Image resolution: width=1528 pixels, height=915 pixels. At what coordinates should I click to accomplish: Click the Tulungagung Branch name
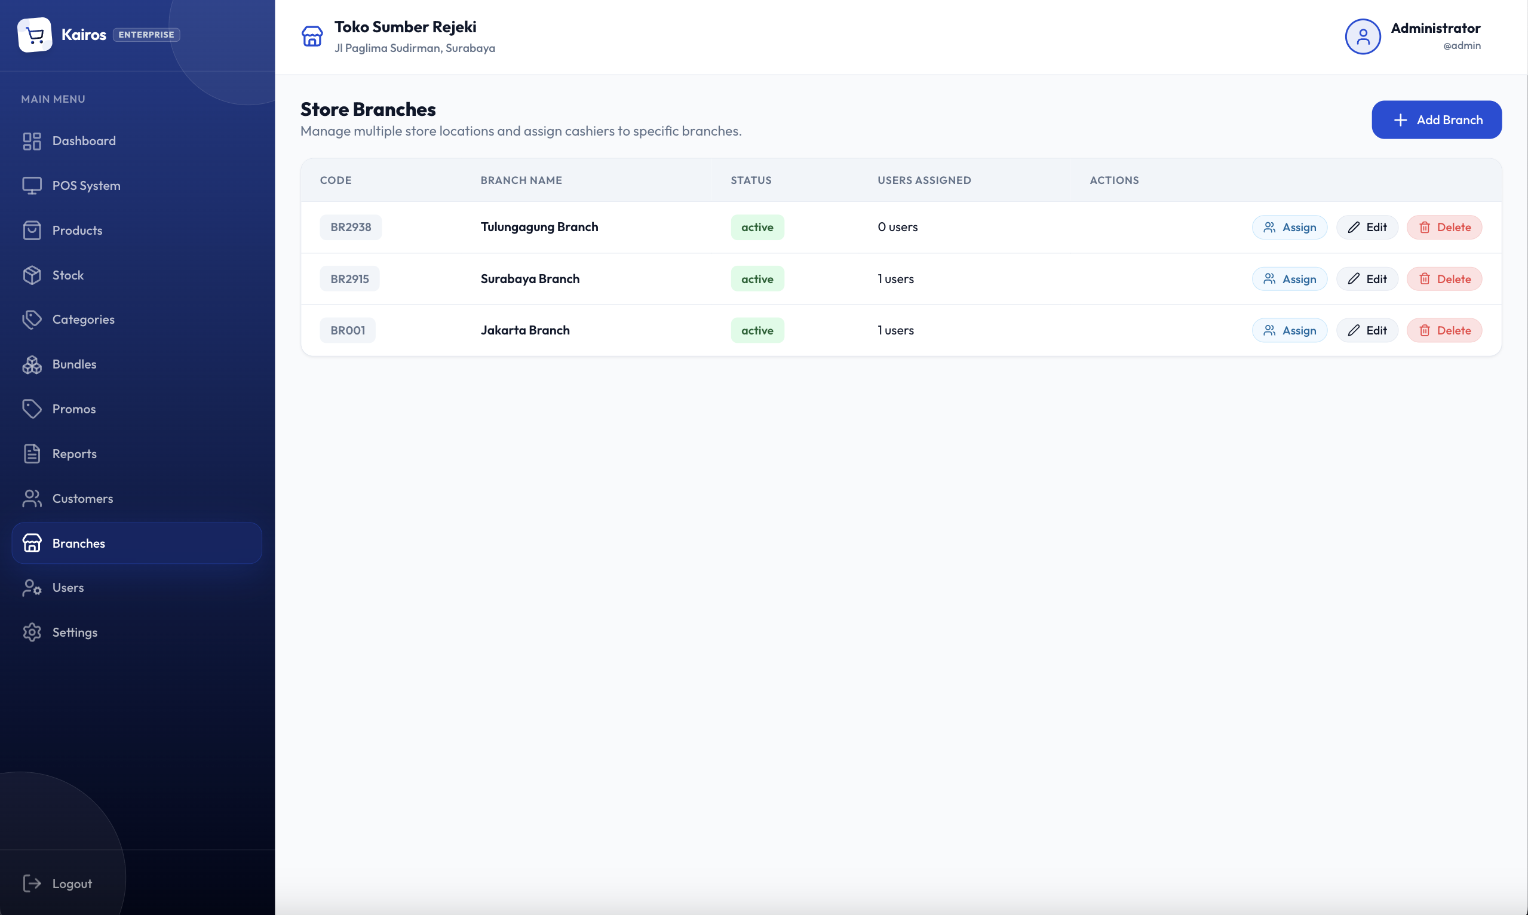click(x=539, y=228)
